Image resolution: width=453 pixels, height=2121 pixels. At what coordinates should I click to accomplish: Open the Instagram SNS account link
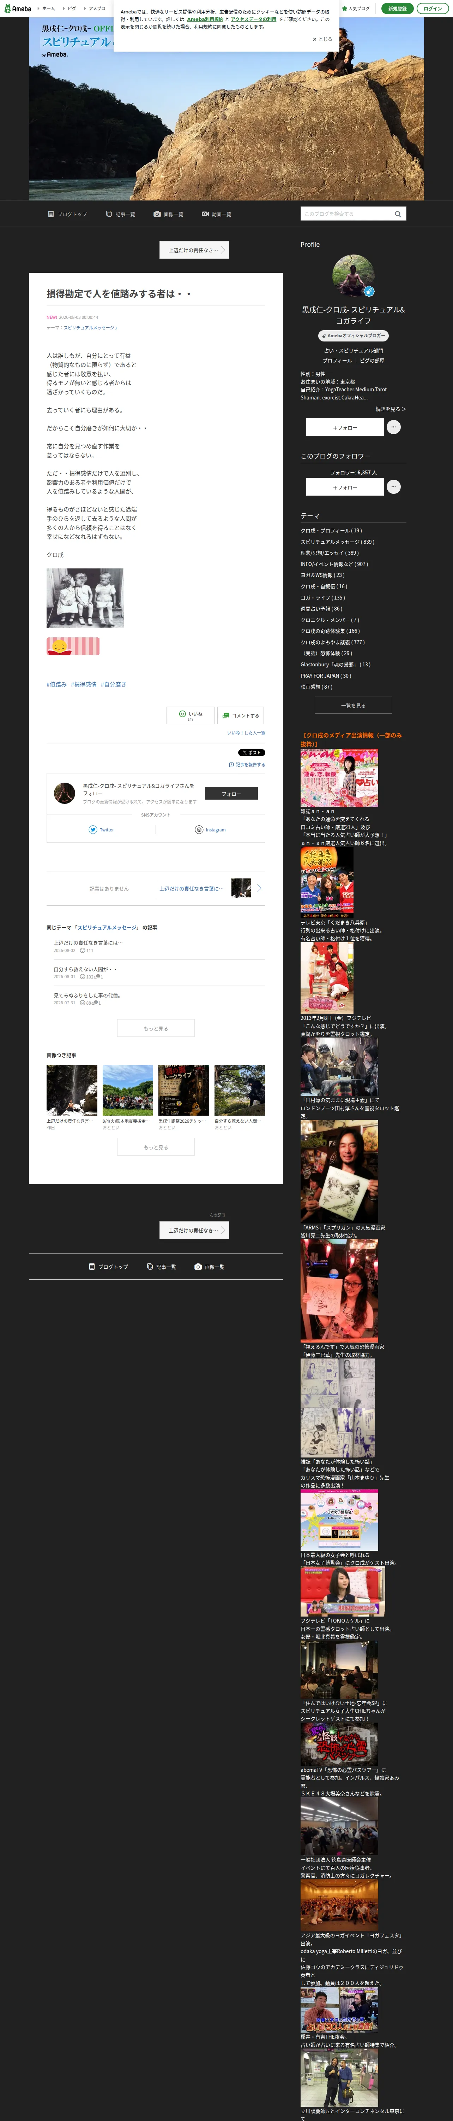click(x=211, y=830)
